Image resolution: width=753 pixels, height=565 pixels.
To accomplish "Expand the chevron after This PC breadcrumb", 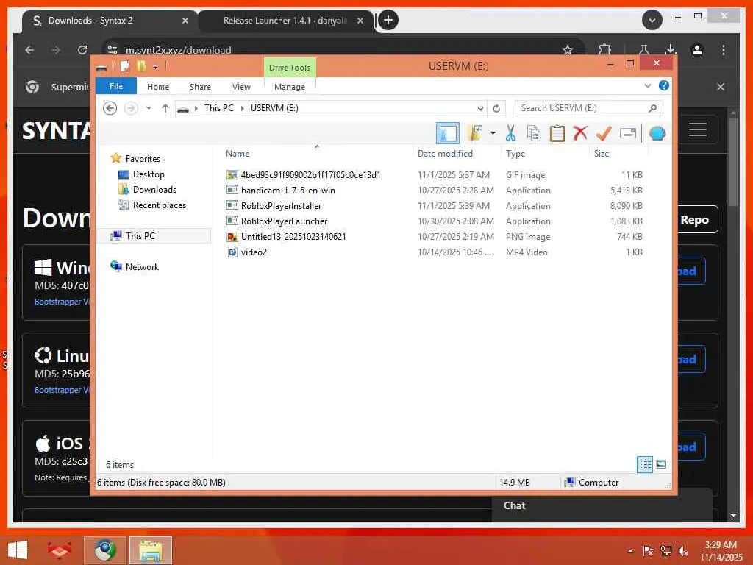I will tap(242, 108).
